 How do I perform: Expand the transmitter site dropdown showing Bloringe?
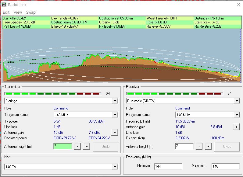click(x=115, y=101)
